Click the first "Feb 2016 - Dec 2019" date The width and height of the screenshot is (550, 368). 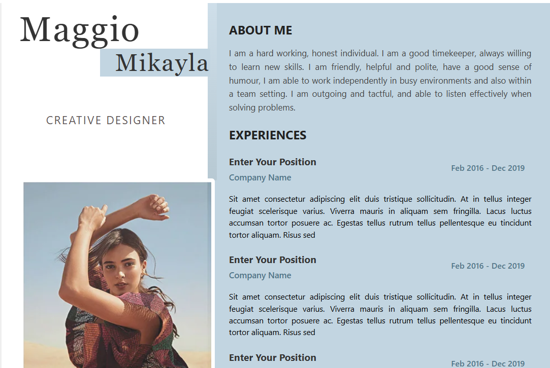(488, 168)
